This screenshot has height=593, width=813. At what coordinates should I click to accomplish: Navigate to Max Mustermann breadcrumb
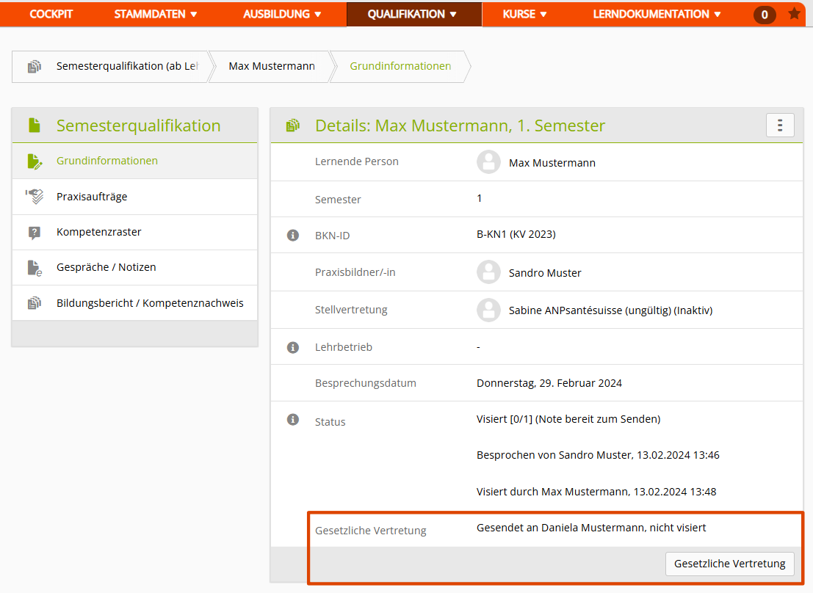coord(272,66)
